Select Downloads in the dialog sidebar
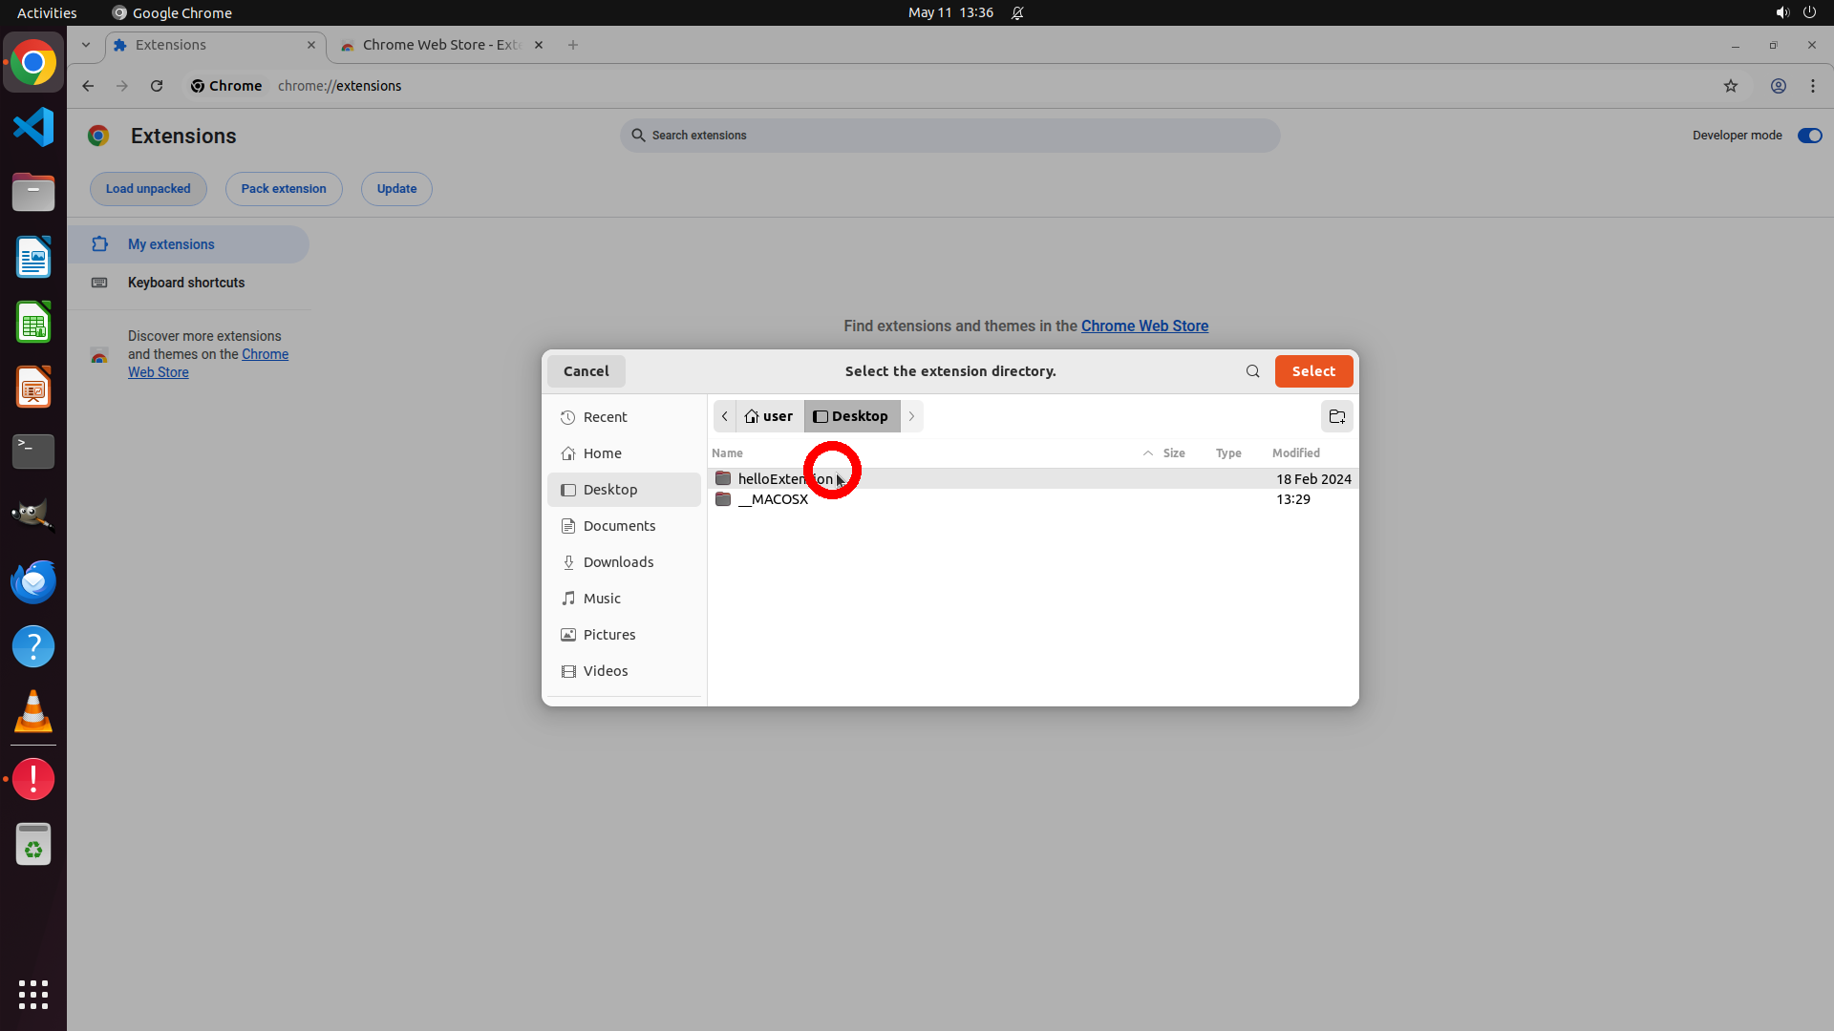 tap(618, 562)
